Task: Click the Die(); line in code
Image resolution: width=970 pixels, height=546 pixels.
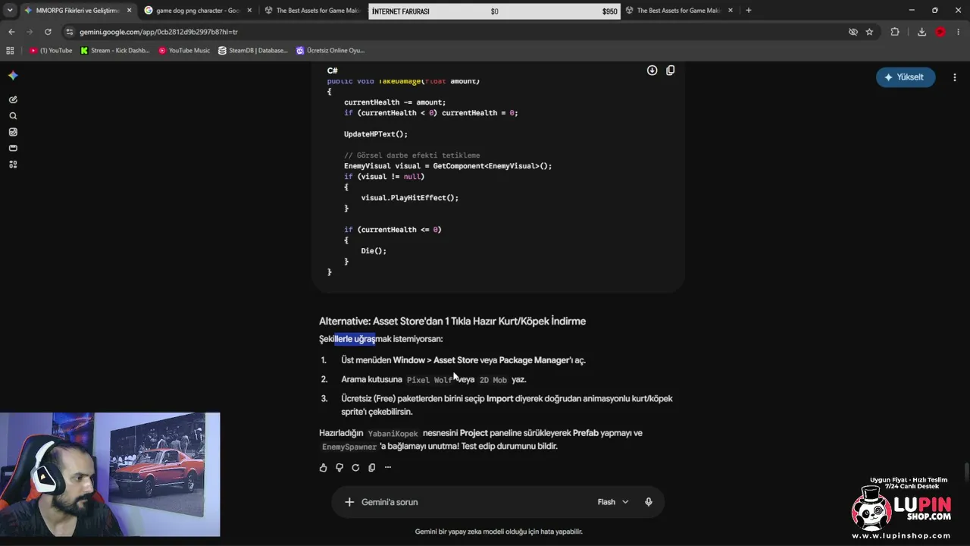Action: [374, 251]
